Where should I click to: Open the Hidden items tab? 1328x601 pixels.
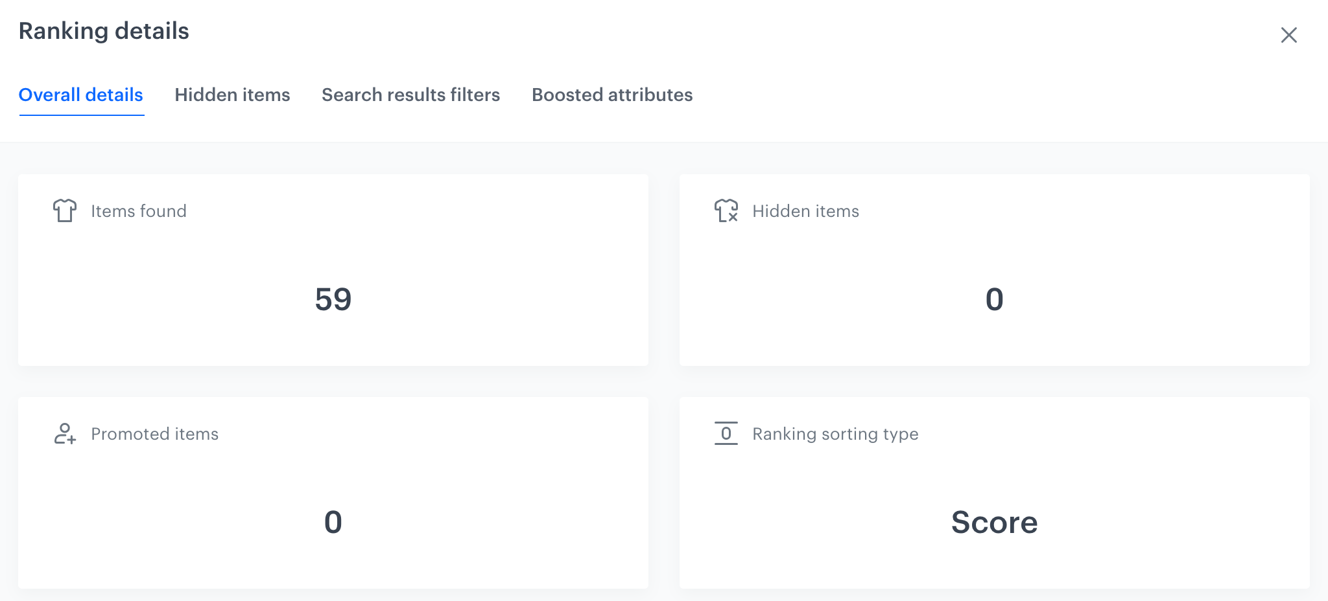(232, 95)
